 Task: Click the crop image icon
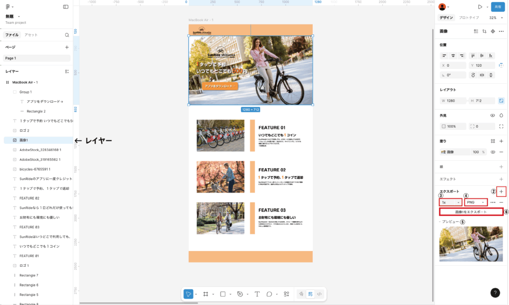point(484,32)
